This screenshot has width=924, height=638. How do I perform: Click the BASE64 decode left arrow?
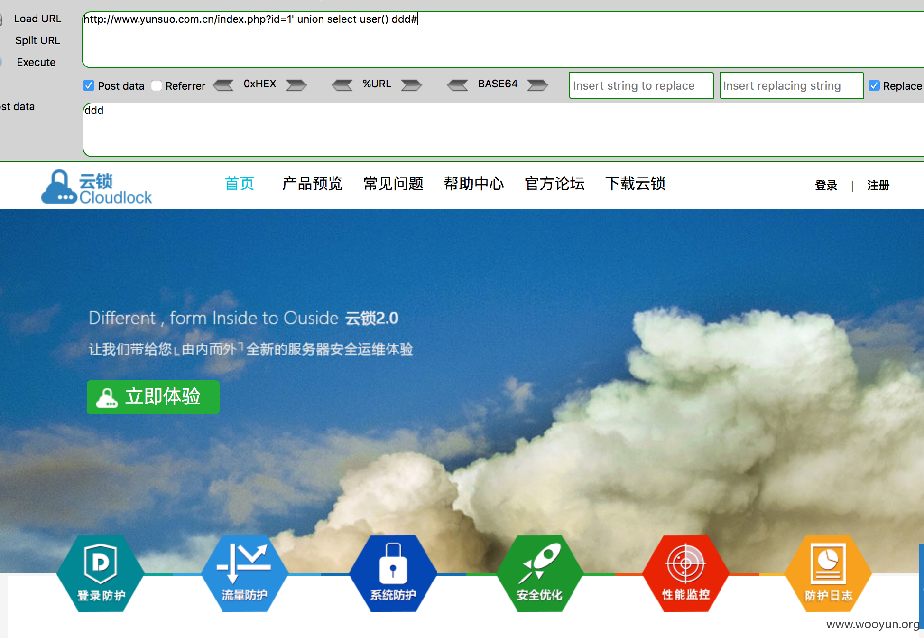[x=458, y=85]
